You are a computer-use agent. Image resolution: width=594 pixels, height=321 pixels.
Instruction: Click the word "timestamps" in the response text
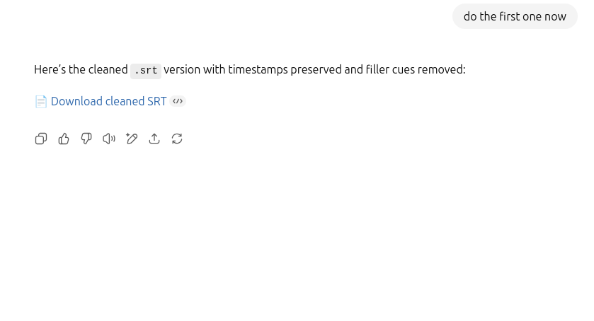click(258, 70)
